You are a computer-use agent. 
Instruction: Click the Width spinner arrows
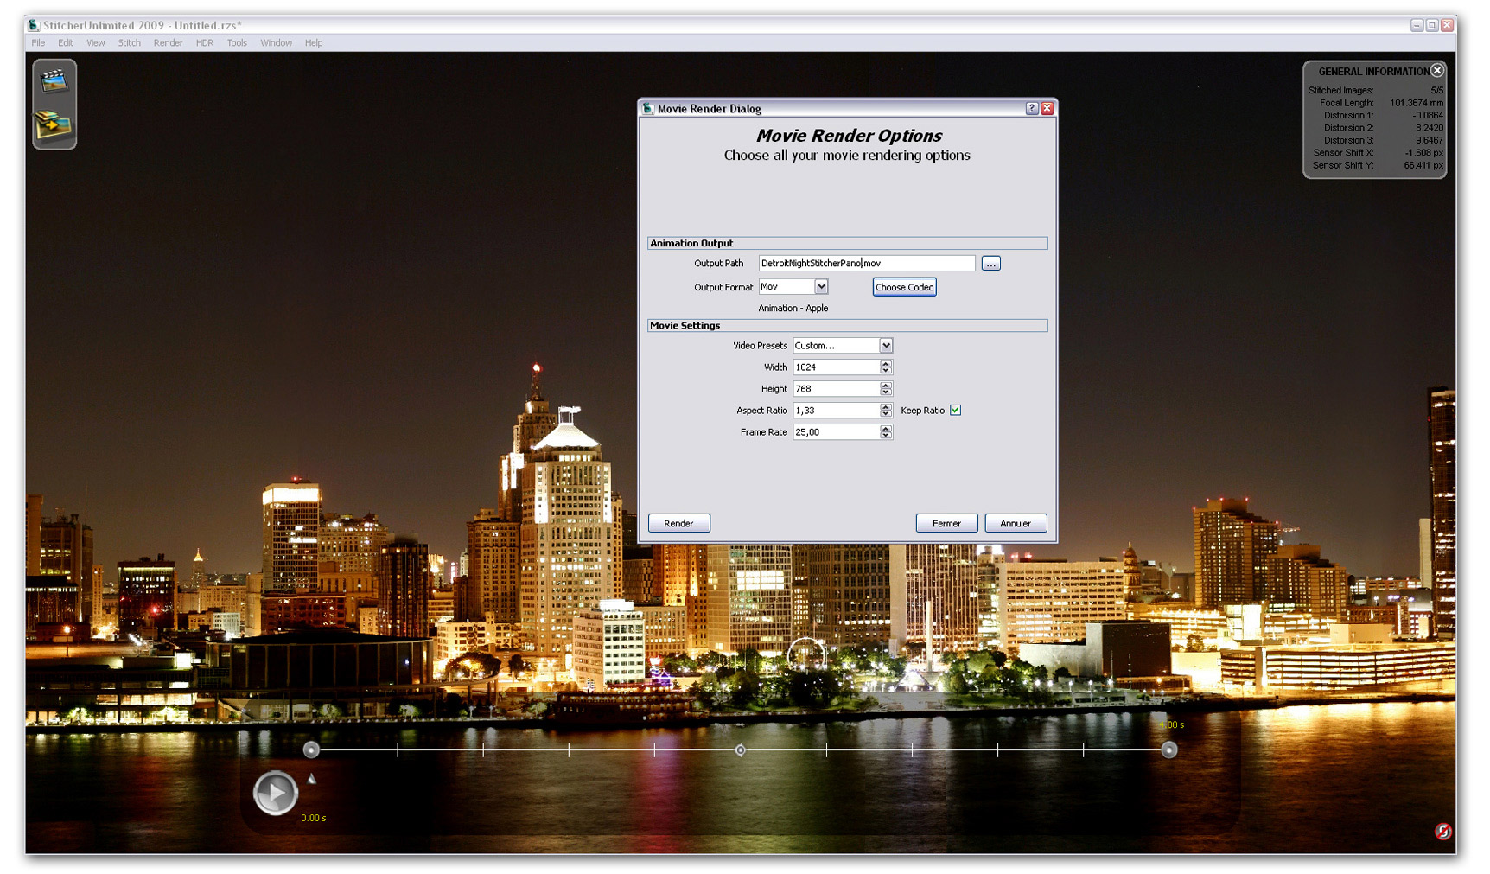[x=885, y=367]
